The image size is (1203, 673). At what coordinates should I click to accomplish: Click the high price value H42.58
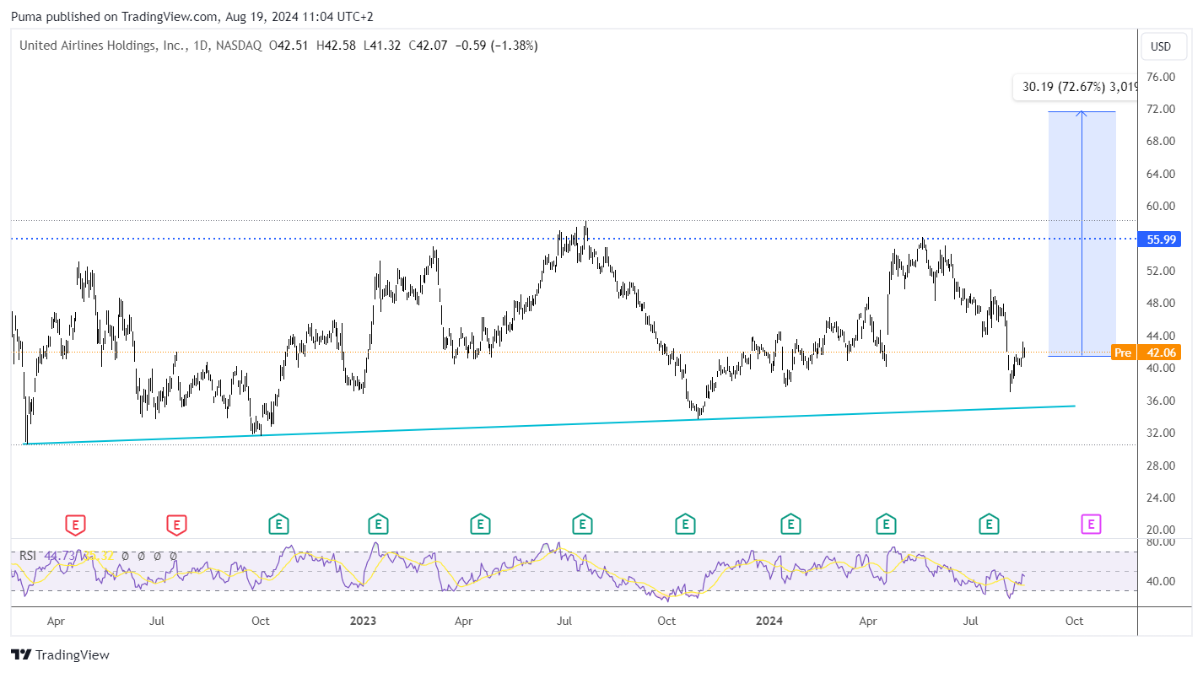[x=337, y=46]
